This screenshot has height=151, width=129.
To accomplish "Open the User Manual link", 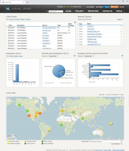I will point(99,7).
